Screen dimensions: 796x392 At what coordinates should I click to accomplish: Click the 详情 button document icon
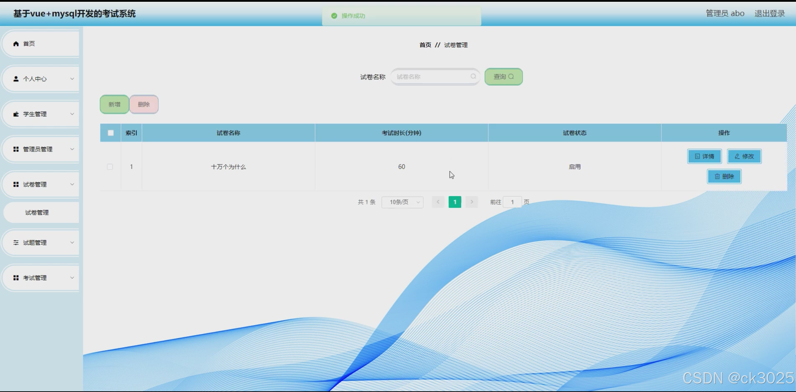click(x=697, y=156)
